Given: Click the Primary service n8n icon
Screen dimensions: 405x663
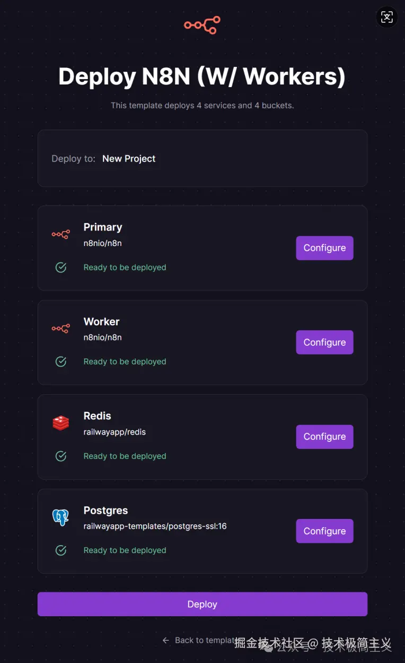Looking at the screenshot, I should pos(60,234).
